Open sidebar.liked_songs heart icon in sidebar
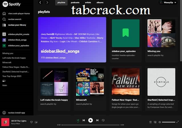Image resolution: width=182 pixels, height=128 pixels. (4, 40)
